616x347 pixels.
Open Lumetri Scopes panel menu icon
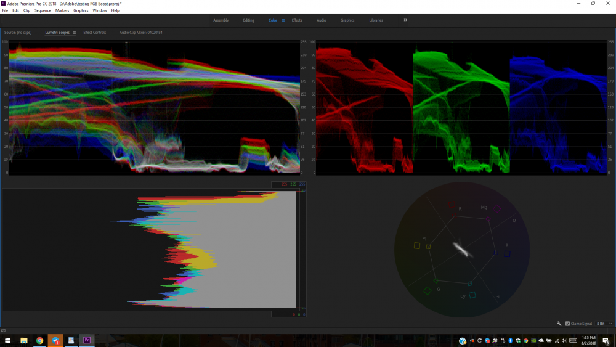tap(75, 33)
